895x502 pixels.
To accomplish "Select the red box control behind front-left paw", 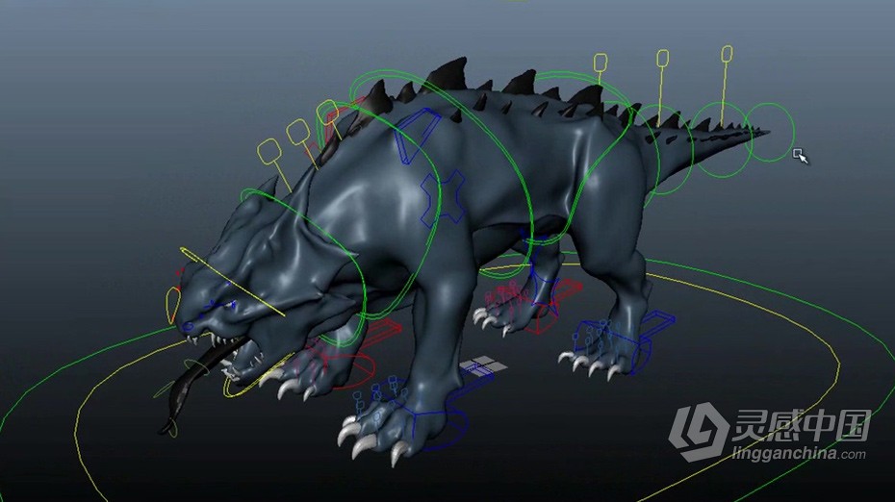I will 382,333.
